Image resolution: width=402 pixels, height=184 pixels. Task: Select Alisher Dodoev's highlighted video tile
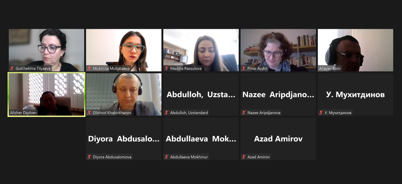[46, 95]
